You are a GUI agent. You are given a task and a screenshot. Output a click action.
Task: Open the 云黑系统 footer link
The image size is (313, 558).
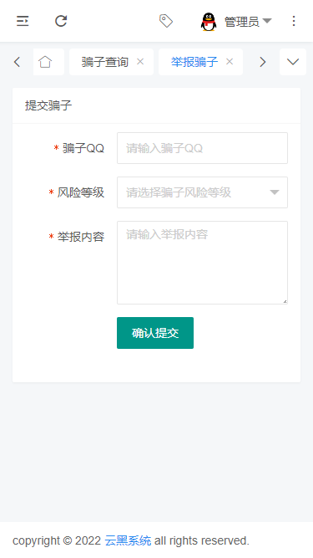(128, 540)
